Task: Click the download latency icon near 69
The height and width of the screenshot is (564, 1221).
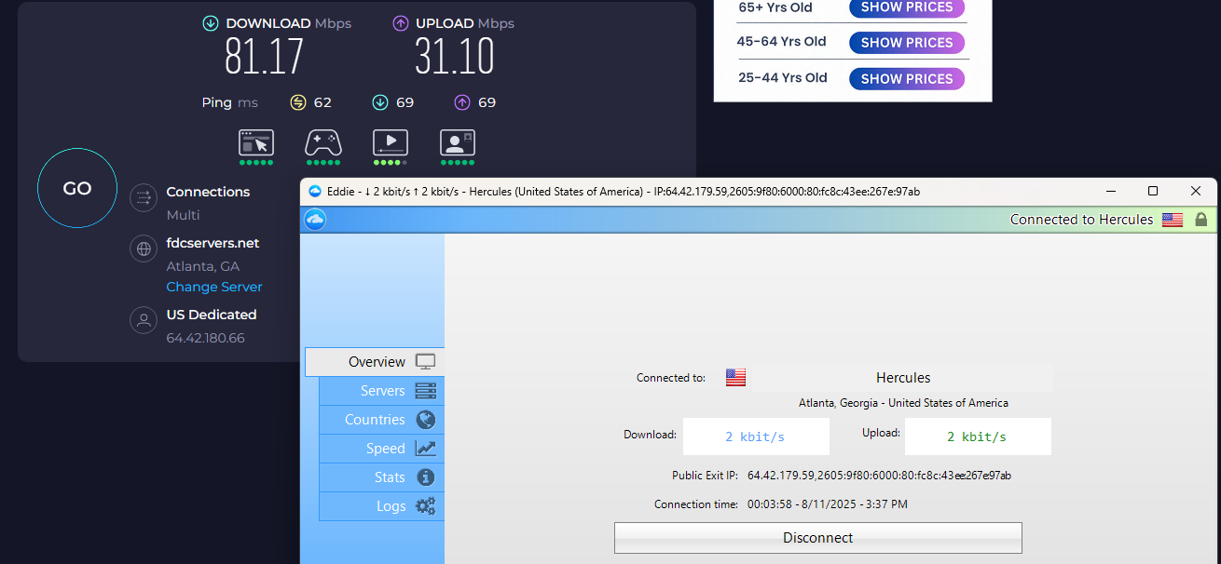Action: (380, 102)
